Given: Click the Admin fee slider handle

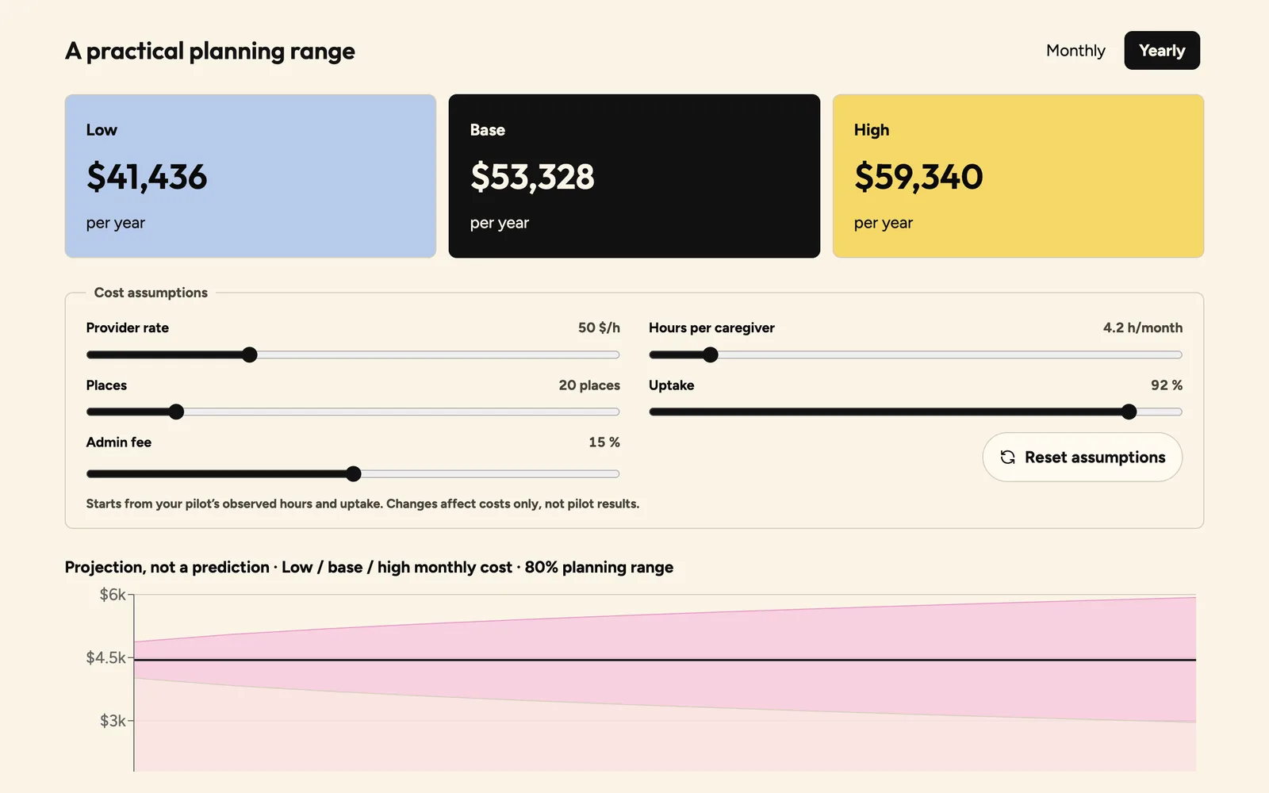Looking at the screenshot, I should pos(354,474).
